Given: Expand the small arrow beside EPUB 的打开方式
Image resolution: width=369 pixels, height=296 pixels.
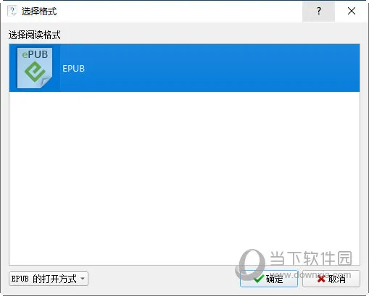Looking at the screenshot, I should (83, 279).
